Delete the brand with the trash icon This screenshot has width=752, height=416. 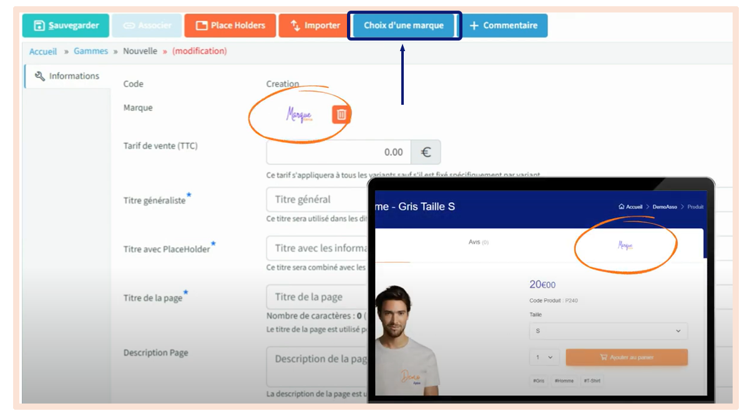click(x=341, y=114)
